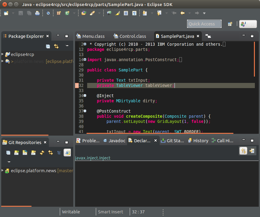Toggle Hierarchical Branch Layout in Git Repositories
Viewport: 260px width, 217px height.
[59, 153]
